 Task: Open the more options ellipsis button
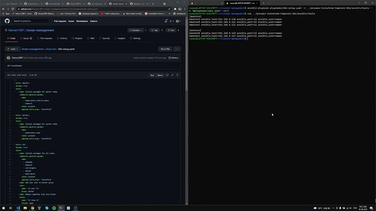pos(177,49)
